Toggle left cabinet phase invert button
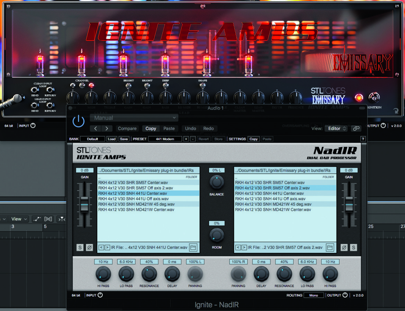 pyautogui.click(x=89, y=247)
